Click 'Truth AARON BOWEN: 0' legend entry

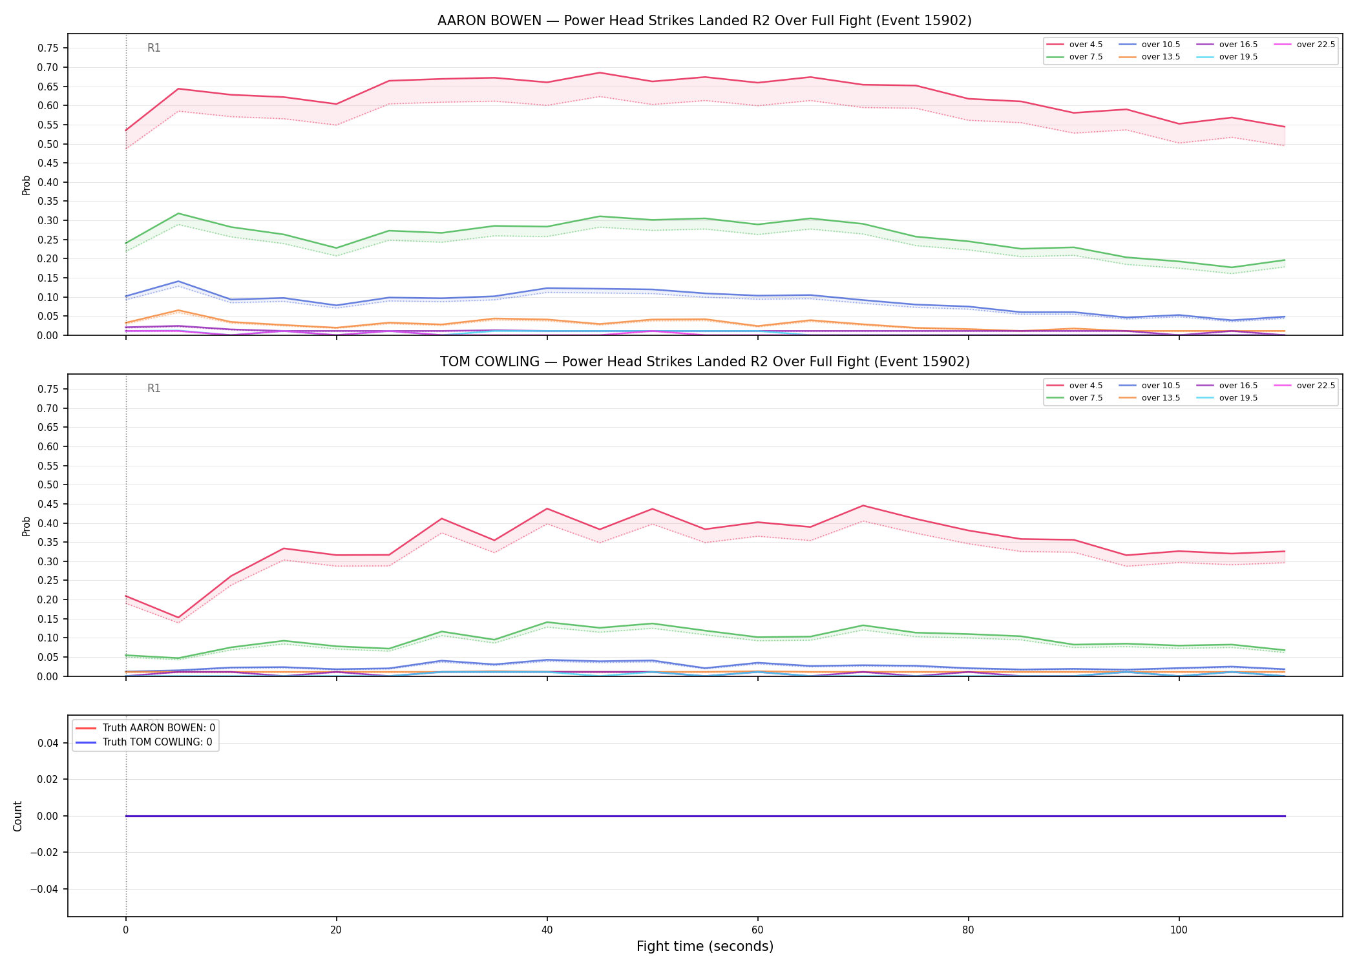[x=145, y=728]
